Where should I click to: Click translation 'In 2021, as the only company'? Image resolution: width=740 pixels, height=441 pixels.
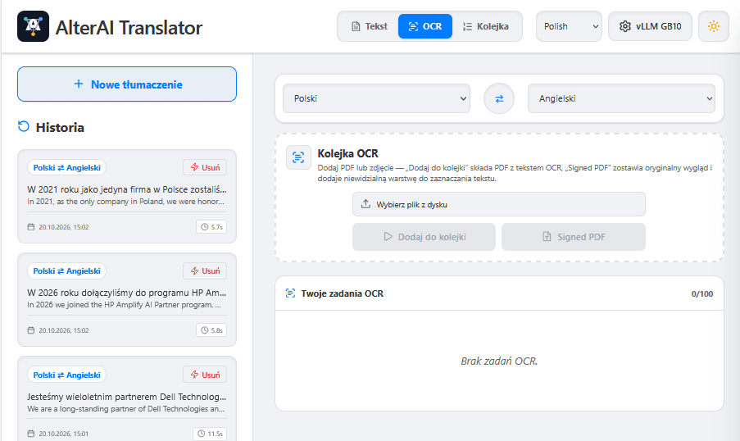pyautogui.click(x=125, y=202)
